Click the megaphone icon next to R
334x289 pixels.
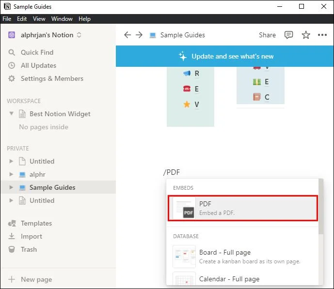click(x=187, y=74)
